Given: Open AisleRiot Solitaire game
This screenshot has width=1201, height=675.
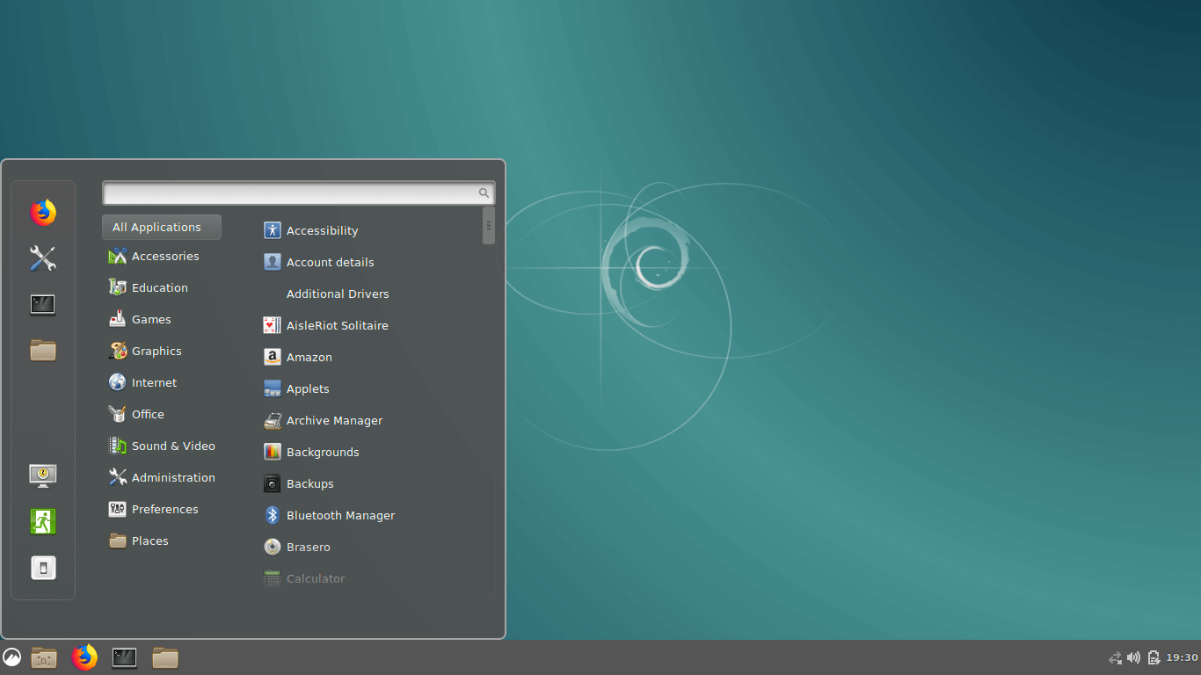Looking at the screenshot, I should 337,325.
